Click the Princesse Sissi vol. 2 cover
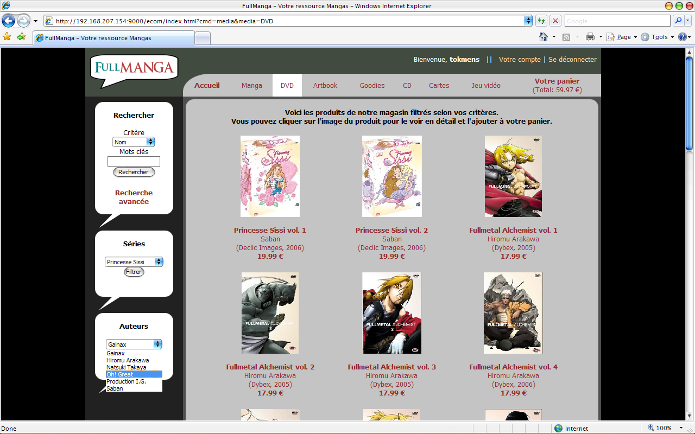695x434 pixels. [x=391, y=176]
